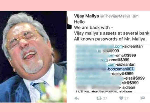Screen dimensions: 150x112
Task: Select the highlighted boozeman007 text
Action: 121,69
